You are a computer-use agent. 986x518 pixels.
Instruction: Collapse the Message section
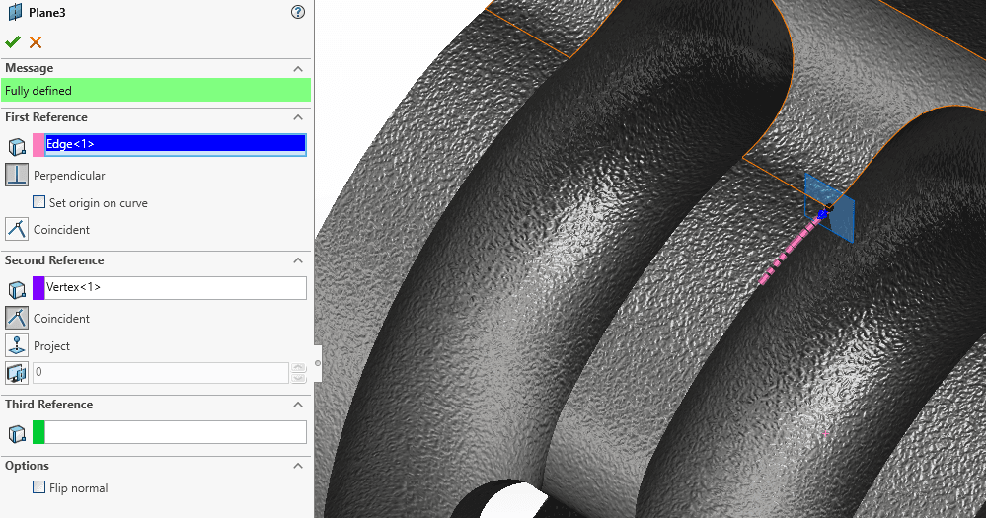298,68
